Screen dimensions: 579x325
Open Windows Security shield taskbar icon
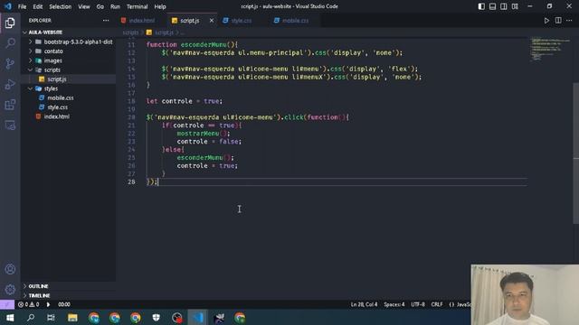157,317
